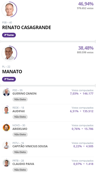This screenshot has width=96, height=173.
Task: Open Guerino Zanon's profile picture
Action: (6, 92)
